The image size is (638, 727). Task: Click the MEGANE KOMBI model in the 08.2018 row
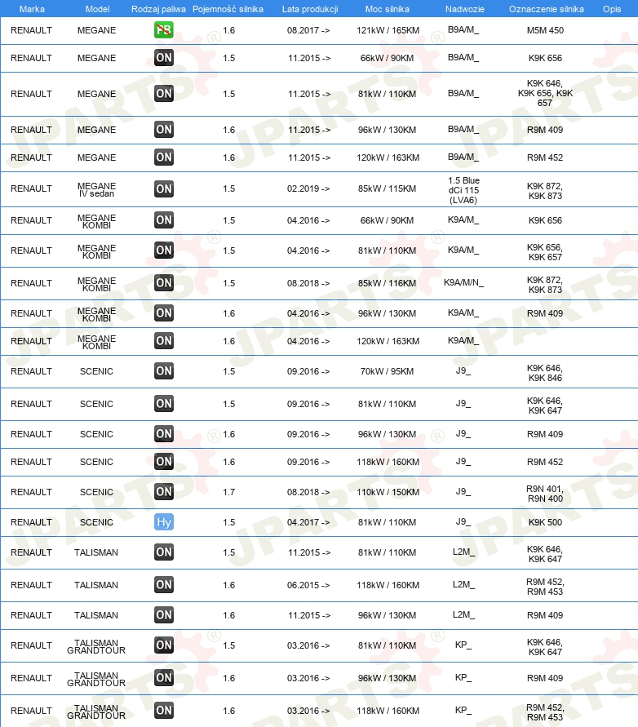point(96,284)
